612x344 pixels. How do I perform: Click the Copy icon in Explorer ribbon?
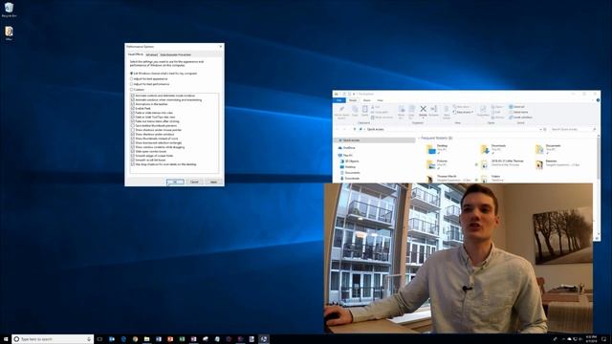[x=355, y=111]
